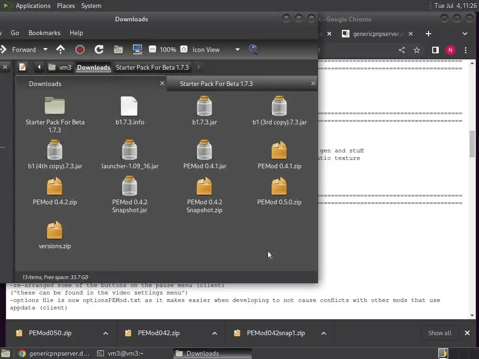The image size is (479, 359).
Task: Open the Forward history dropdown arrow
Action: (45, 50)
